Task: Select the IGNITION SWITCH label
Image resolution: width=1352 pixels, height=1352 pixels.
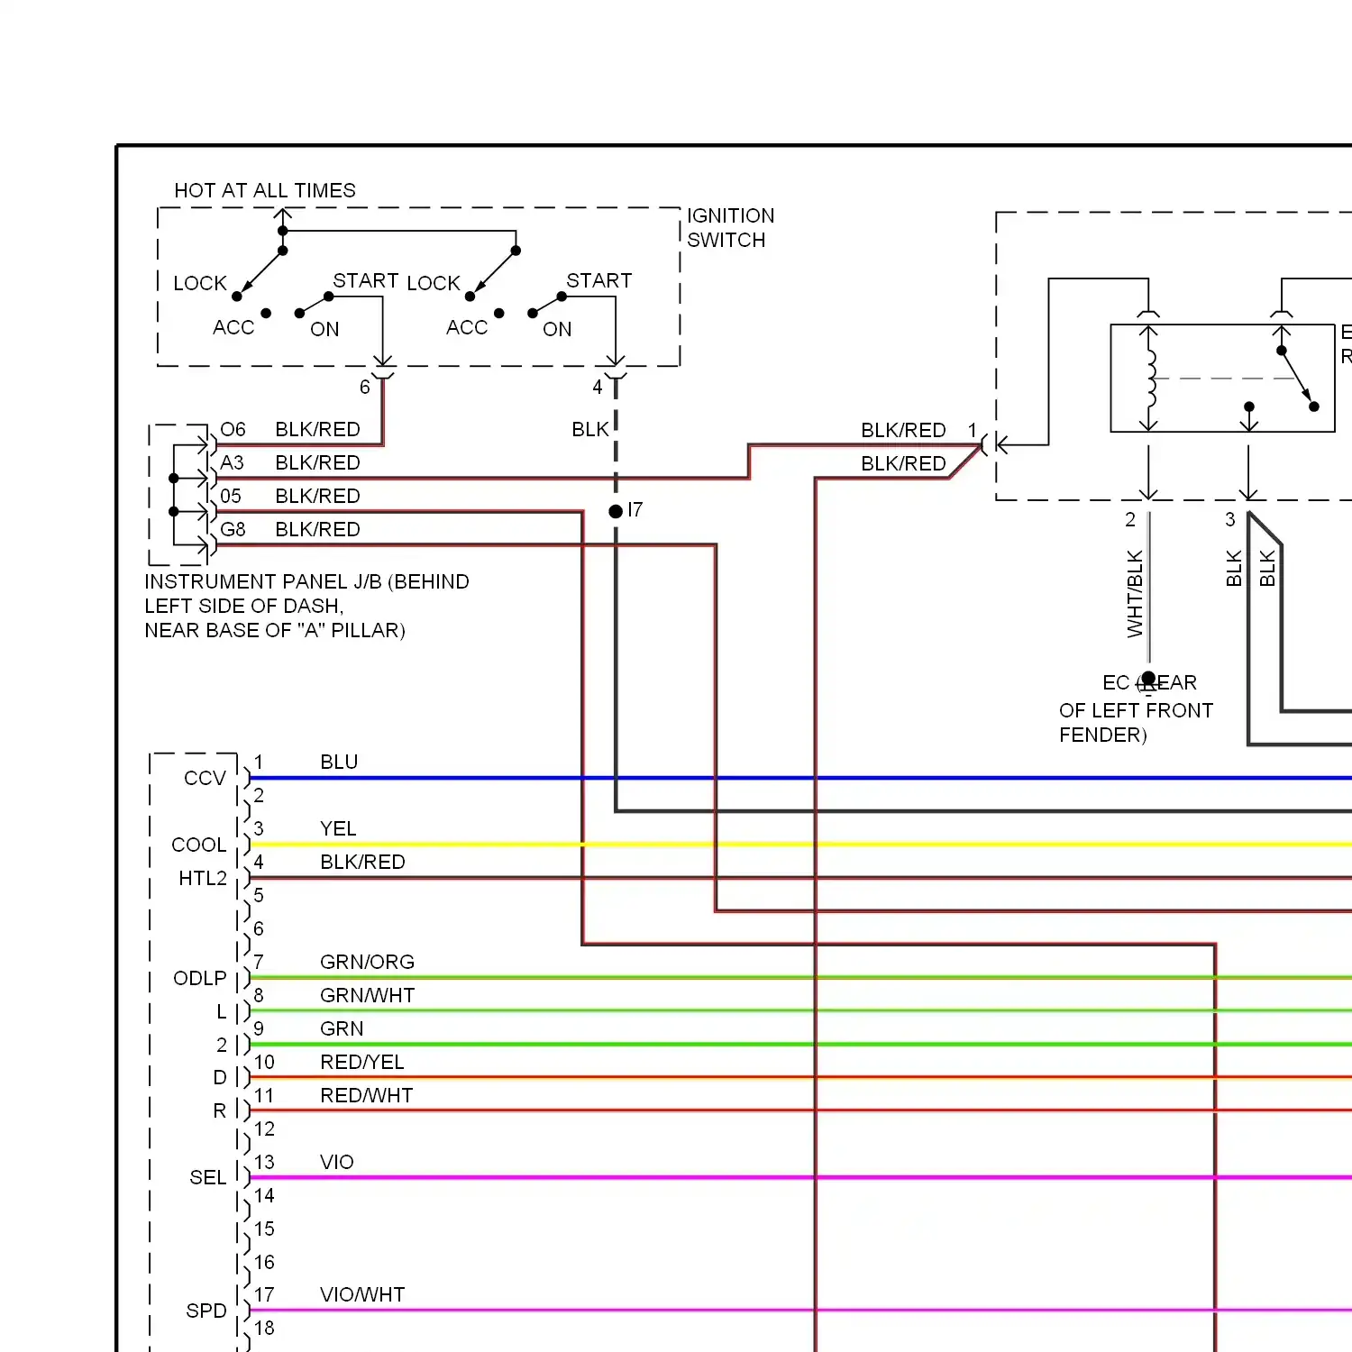Action: pos(730,228)
